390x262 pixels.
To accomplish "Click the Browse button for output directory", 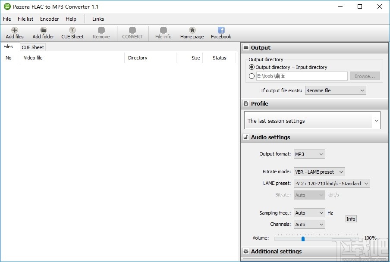I will tap(365, 76).
